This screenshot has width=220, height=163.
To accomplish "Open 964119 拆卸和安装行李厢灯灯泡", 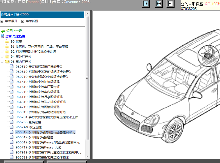I will tap(39, 97).
